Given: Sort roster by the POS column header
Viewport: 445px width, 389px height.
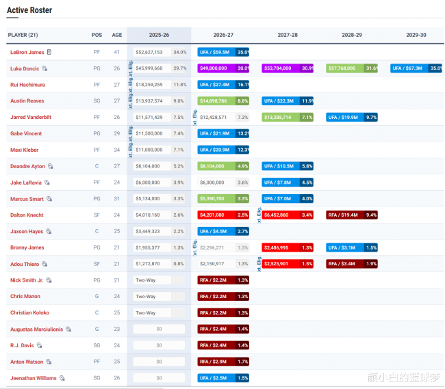Looking at the screenshot, I should coord(97,35).
